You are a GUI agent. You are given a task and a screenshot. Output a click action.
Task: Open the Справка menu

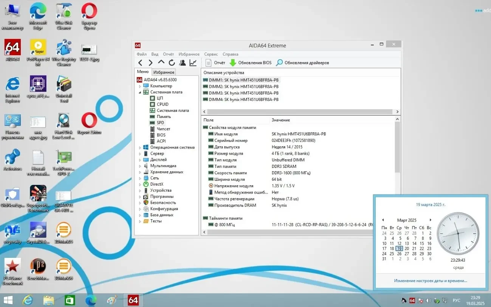click(231, 54)
